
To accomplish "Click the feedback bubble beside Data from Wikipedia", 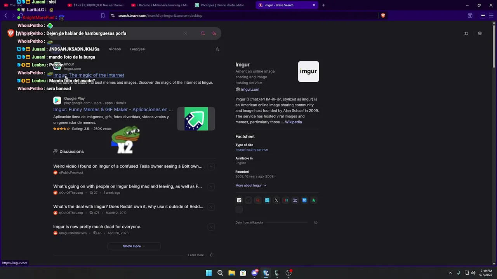I will pyautogui.click(x=316, y=222).
